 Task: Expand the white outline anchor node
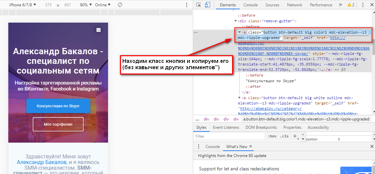(240, 98)
